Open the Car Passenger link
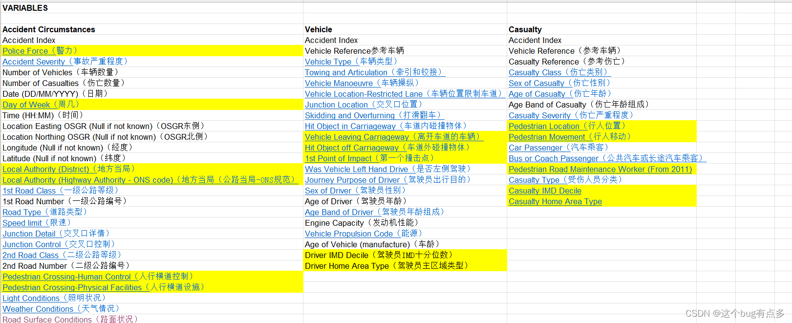This screenshot has height=323, width=792. pos(559,148)
